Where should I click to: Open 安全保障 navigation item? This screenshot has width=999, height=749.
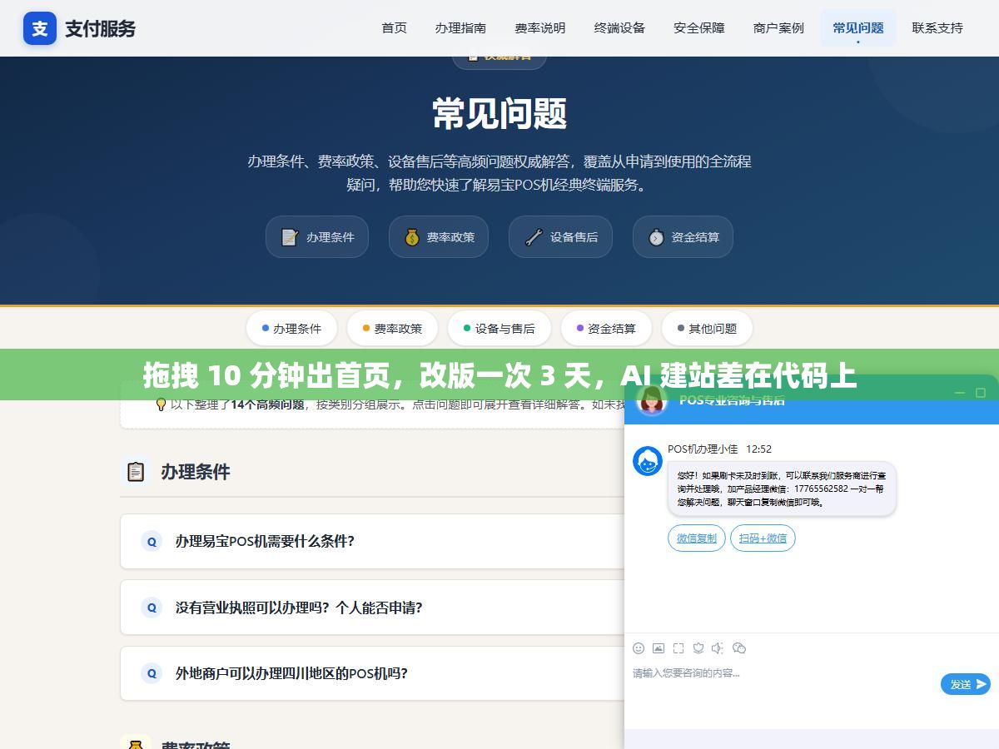coord(699,28)
